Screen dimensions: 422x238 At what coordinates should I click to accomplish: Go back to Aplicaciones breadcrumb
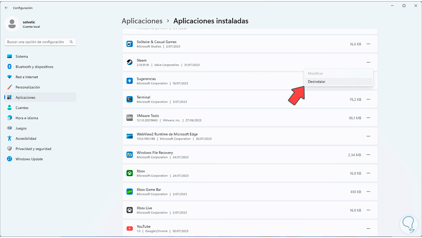142,21
